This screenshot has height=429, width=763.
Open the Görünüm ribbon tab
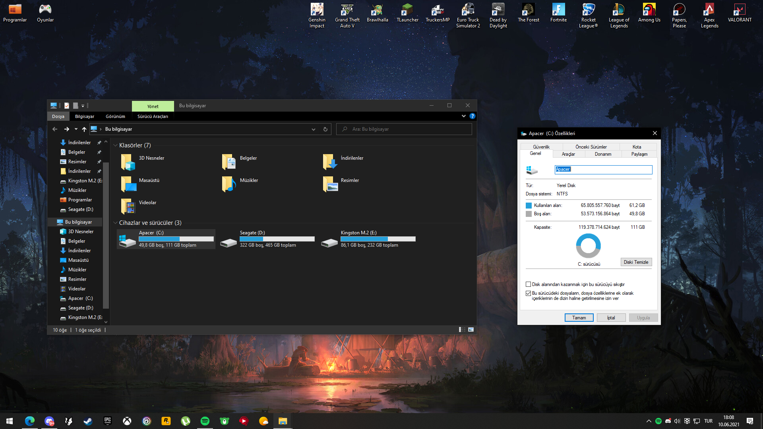click(x=115, y=116)
